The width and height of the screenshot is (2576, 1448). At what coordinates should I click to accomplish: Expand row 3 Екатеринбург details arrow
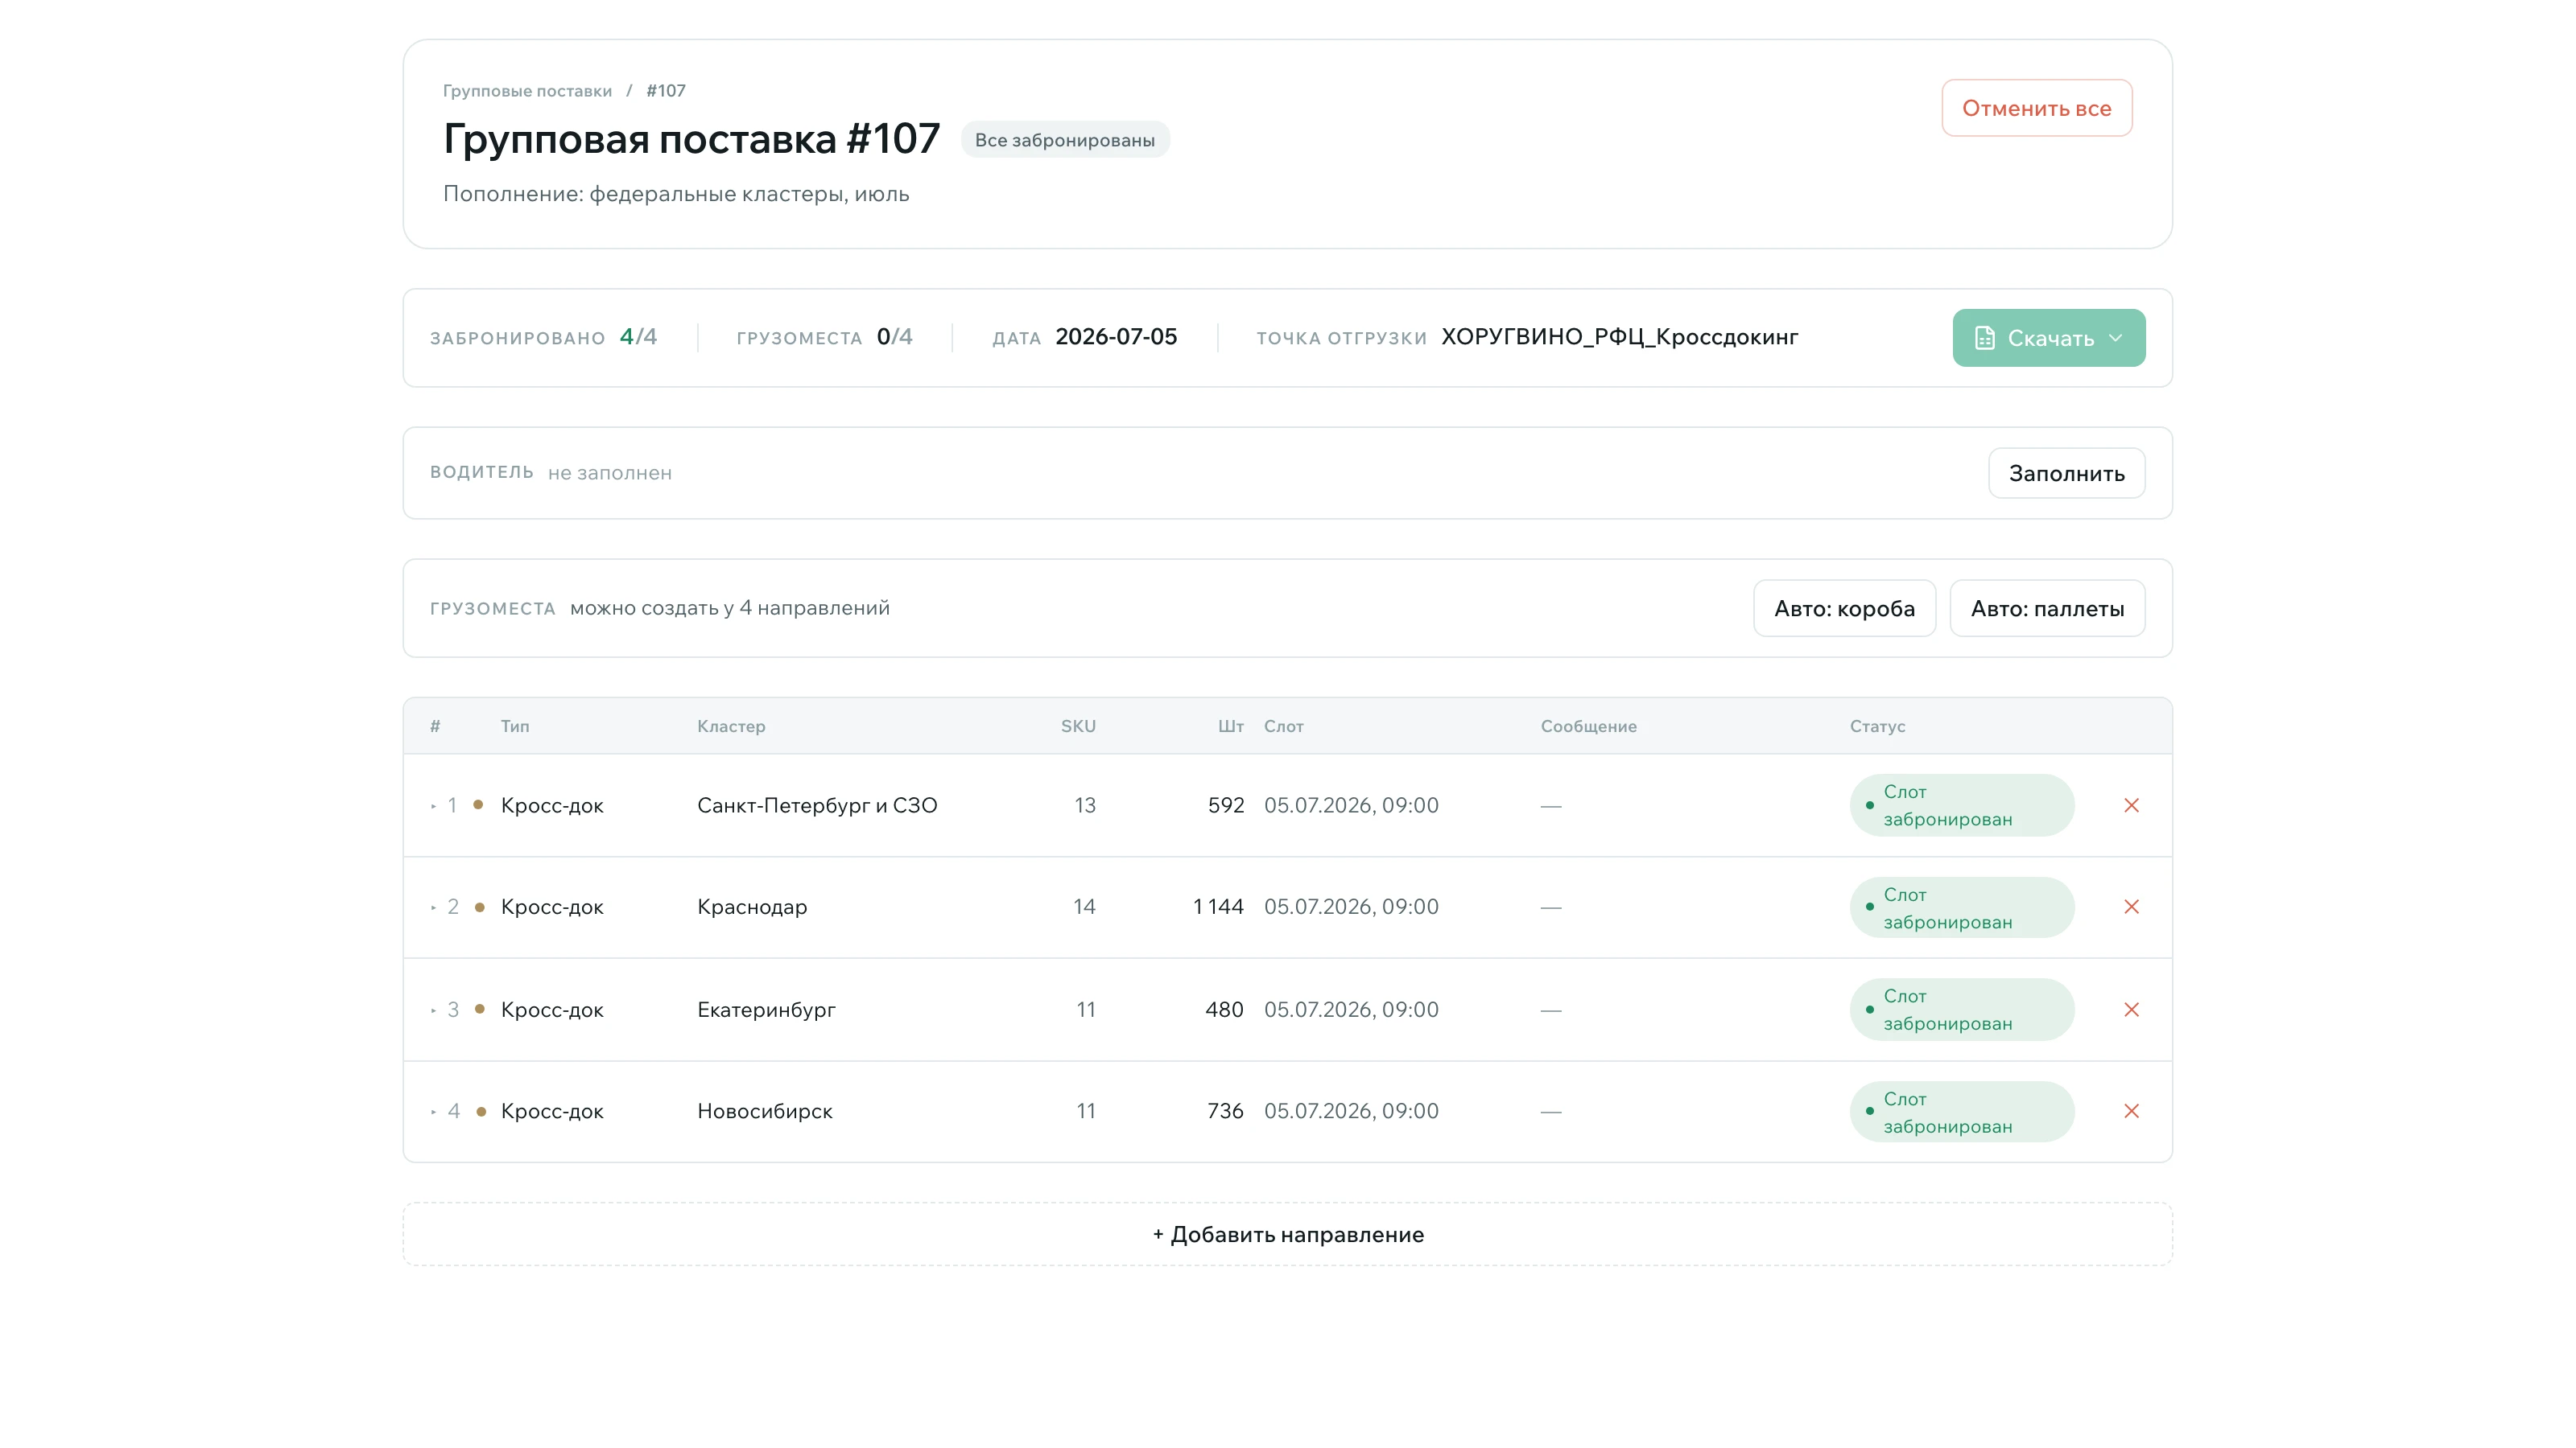[x=433, y=1010]
